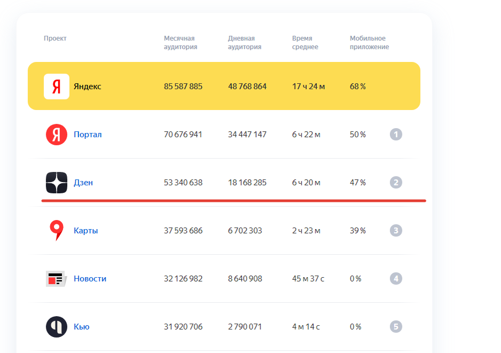The image size is (501, 353).
Task: Click the Месячная аудитория column header
Action: tap(180, 43)
